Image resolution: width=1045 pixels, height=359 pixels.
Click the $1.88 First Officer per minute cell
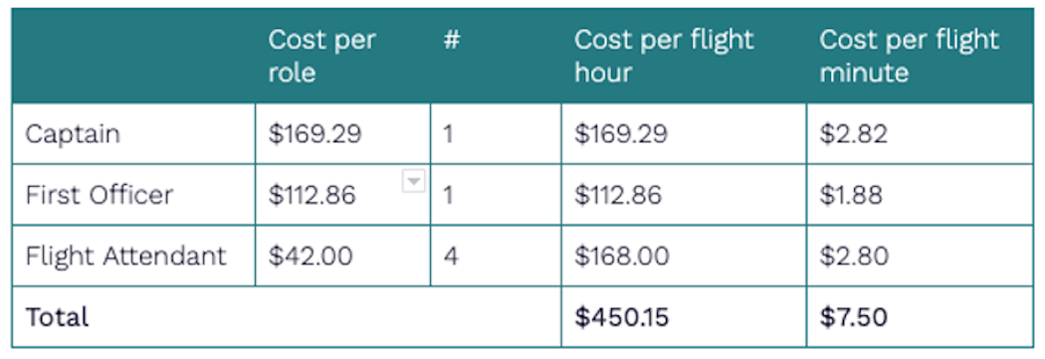tap(920, 195)
